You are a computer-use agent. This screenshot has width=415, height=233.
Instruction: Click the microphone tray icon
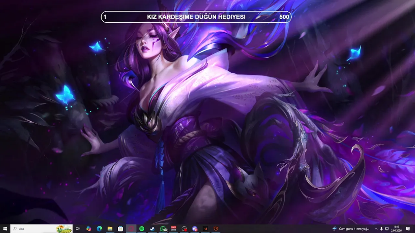[381, 228]
